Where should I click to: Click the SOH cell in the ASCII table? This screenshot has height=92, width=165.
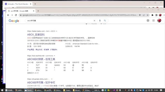coord(38,68)
